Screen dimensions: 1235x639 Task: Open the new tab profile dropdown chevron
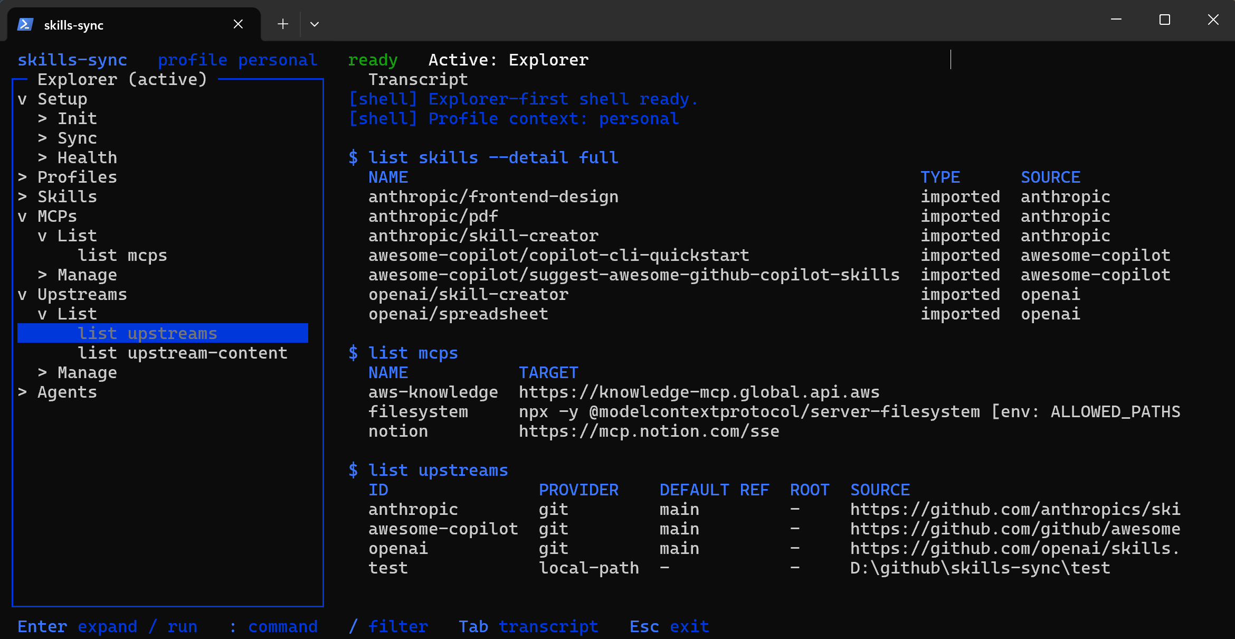pos(315,24)
